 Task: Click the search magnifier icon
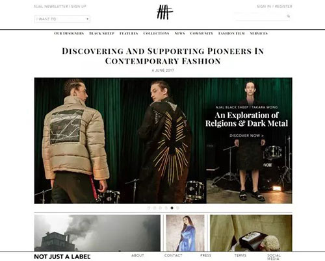point(289,16)
